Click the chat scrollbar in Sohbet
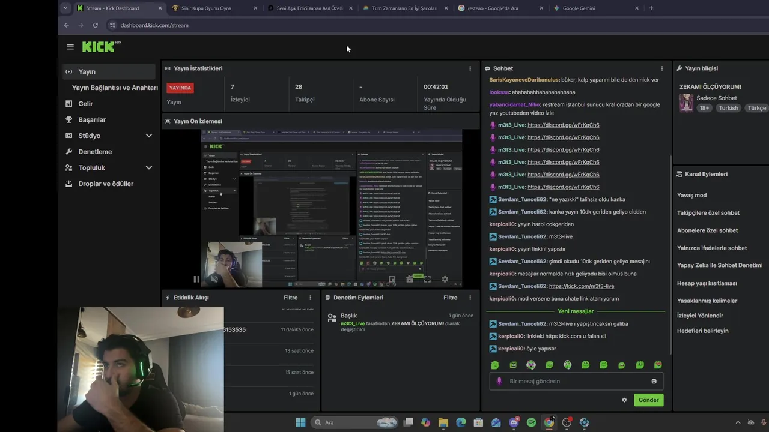This screenshot has width=769, height=432. tap(669, 255)
